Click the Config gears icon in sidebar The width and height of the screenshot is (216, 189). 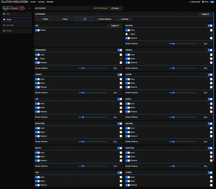coord(4,31)
